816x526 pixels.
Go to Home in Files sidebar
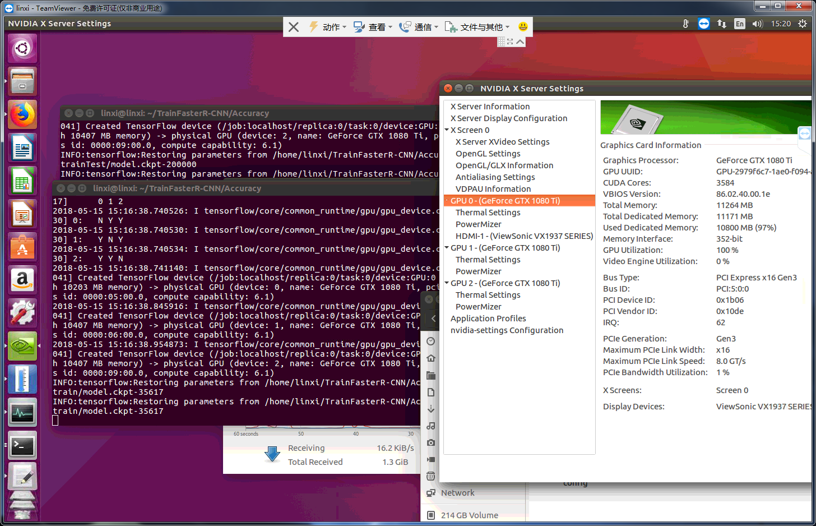coord(431,358)
